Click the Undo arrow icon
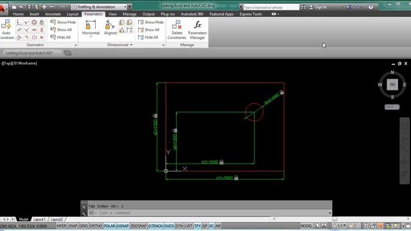411x231 pixels. 52,7
